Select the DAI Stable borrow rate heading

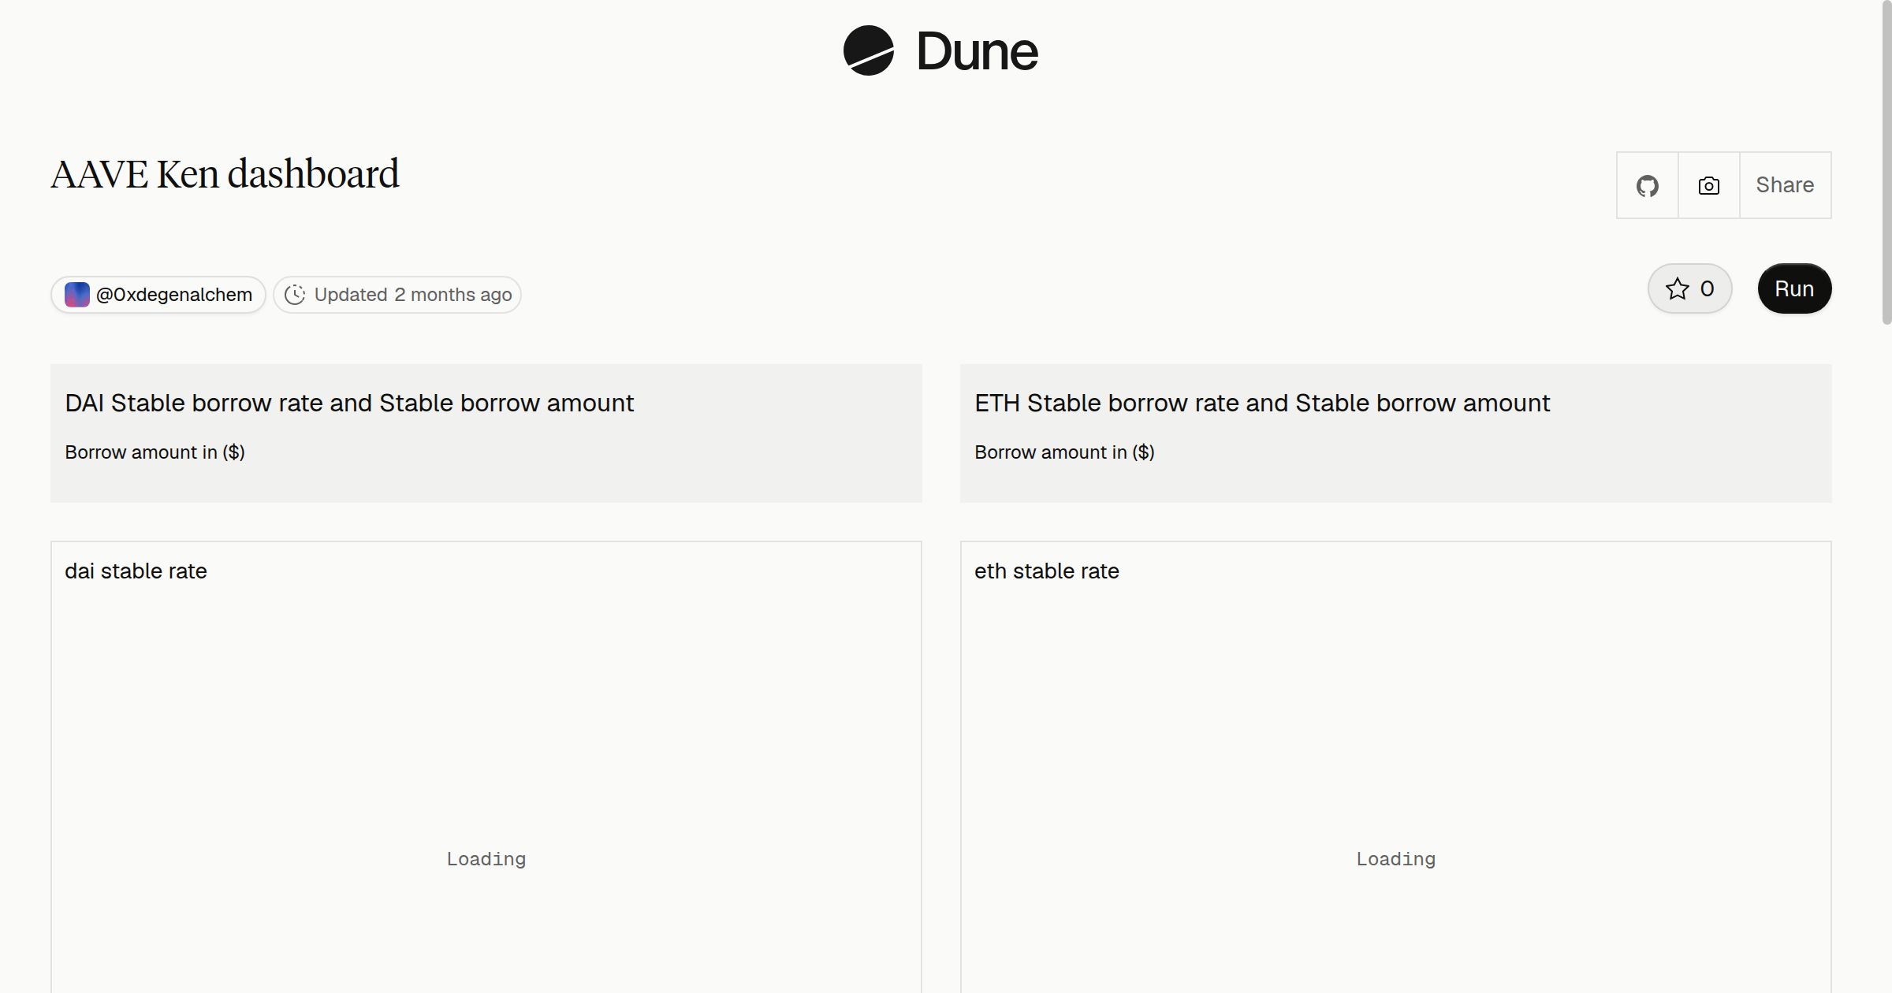click(x=349, y=403)
